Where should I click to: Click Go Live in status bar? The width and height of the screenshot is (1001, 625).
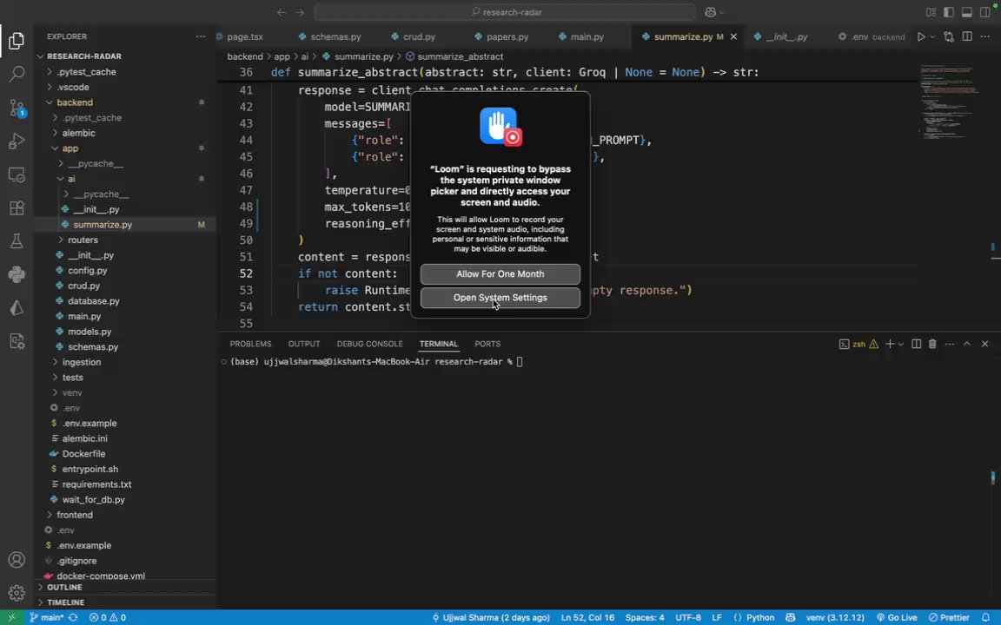(897, 617)
